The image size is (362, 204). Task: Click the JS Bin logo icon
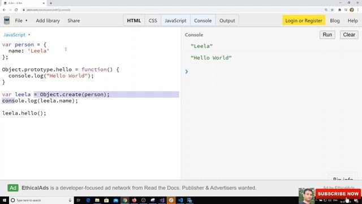pos(7,20)
